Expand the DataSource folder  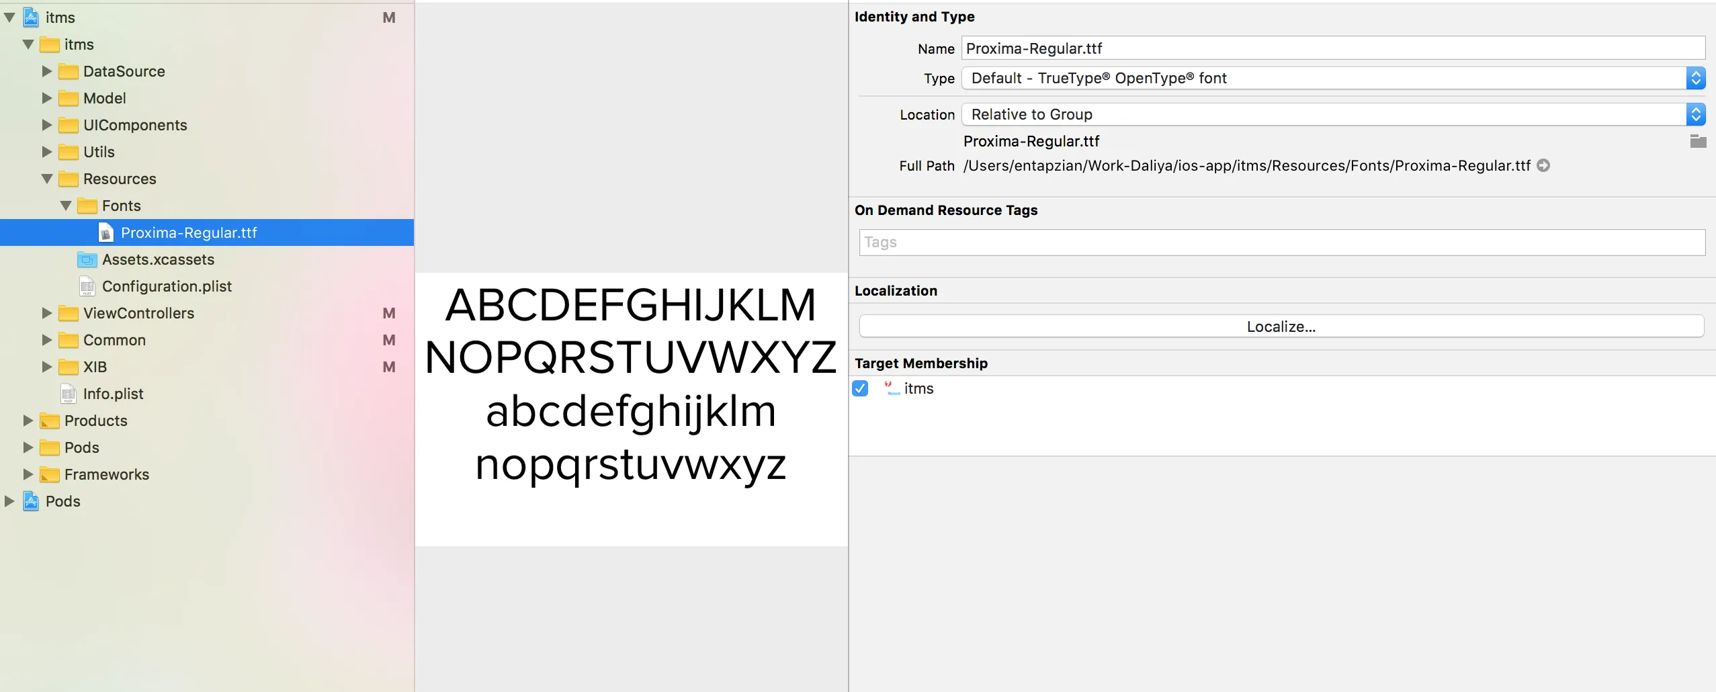pos(47,71)
